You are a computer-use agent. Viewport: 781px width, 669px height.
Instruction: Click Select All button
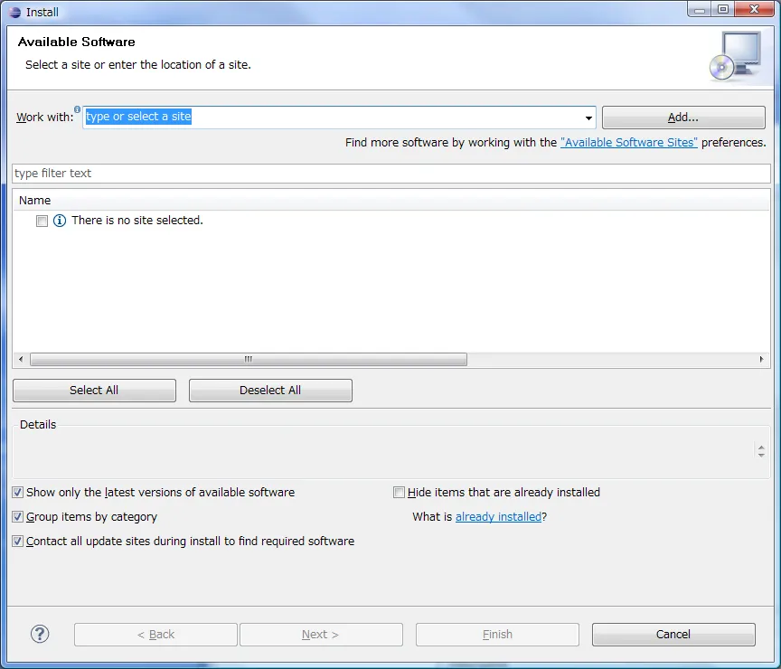tap(94, 390)
